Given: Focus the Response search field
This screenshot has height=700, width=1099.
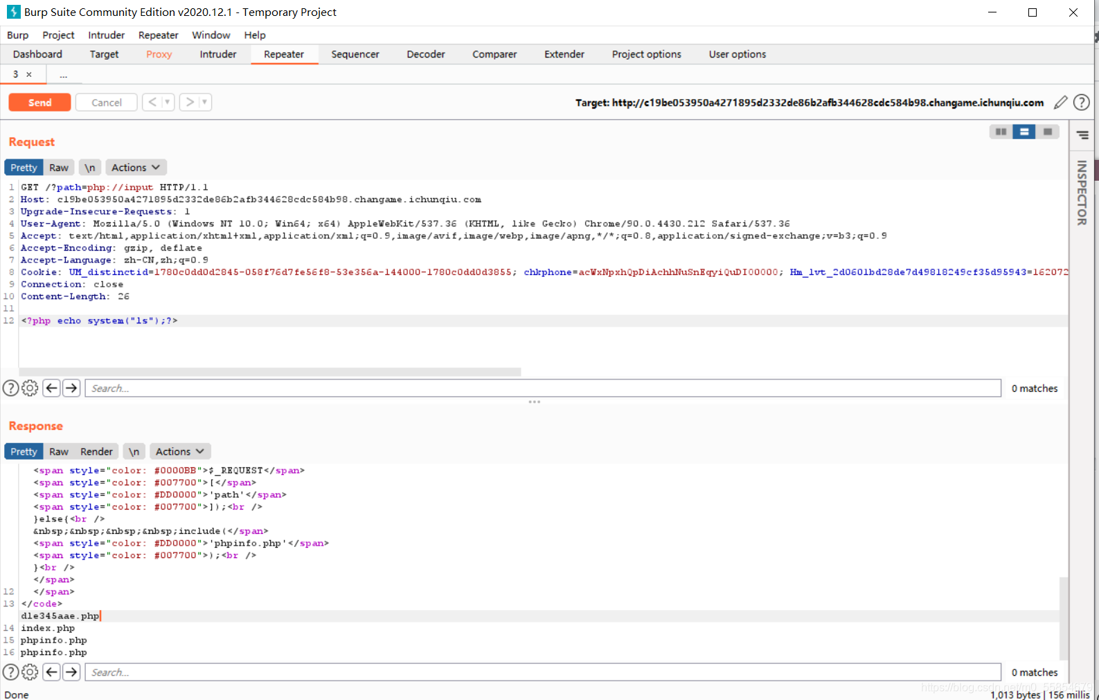Looking at the screenshot, I should [543, 672].
